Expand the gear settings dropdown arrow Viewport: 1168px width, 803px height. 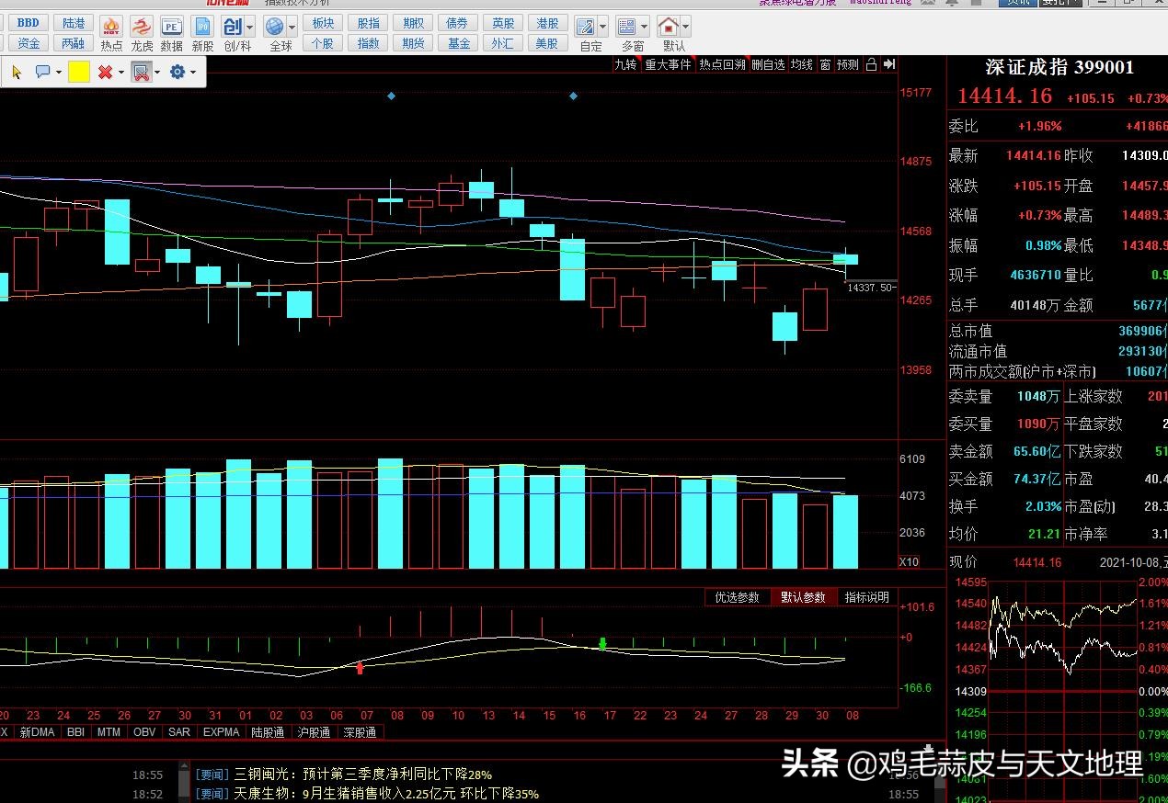pos(192,72)
